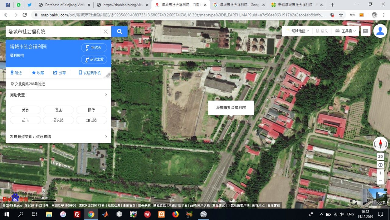Image resolution: width=390 pixels, height=220 pixels.
Task: Open the 版权信息 footer link
Action: tap(114, 205)
